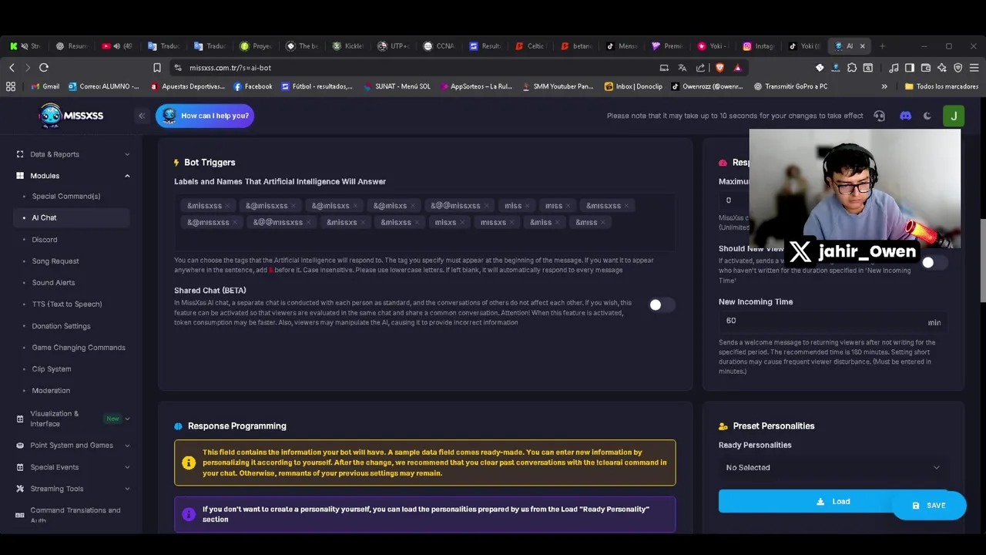Remove the &missxs trigger tag
The width and height of the screenshot is (986, 555).
[364, 222]
